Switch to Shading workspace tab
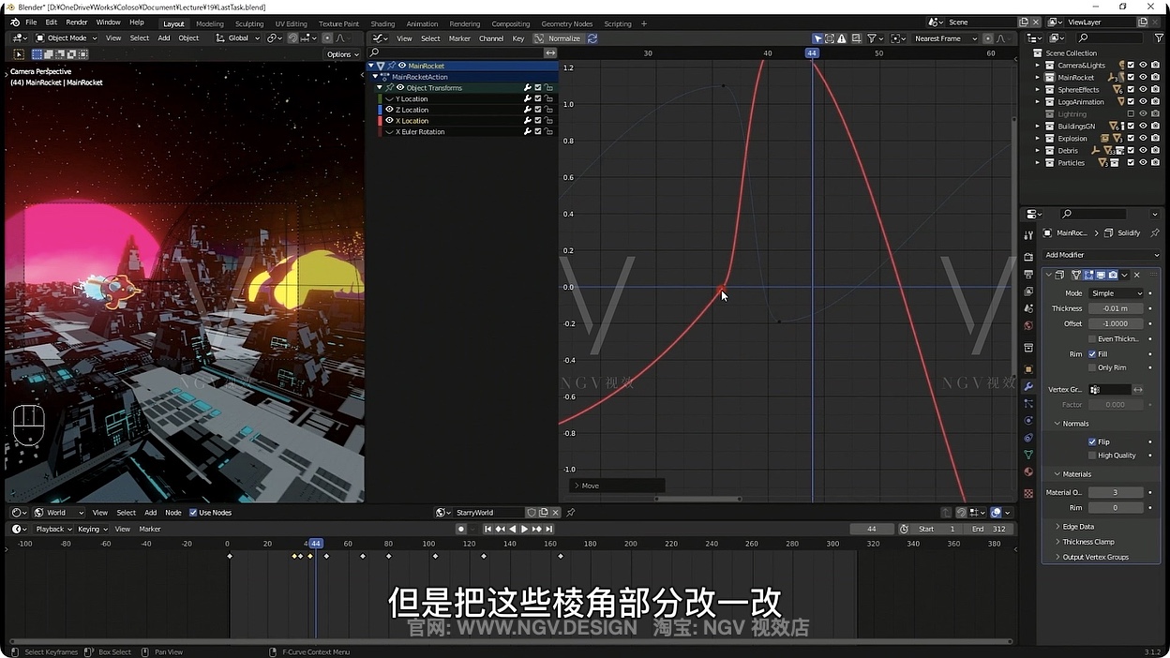 [x=382, y=23]
